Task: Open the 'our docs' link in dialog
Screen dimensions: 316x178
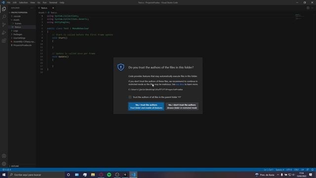Action: click(x=180, y=85)
